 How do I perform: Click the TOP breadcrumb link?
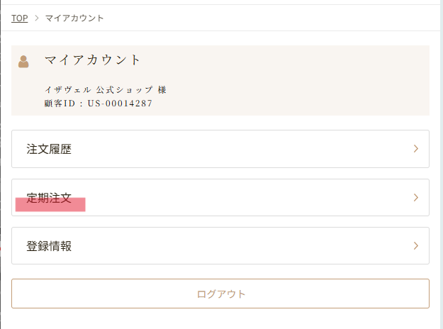19,18
